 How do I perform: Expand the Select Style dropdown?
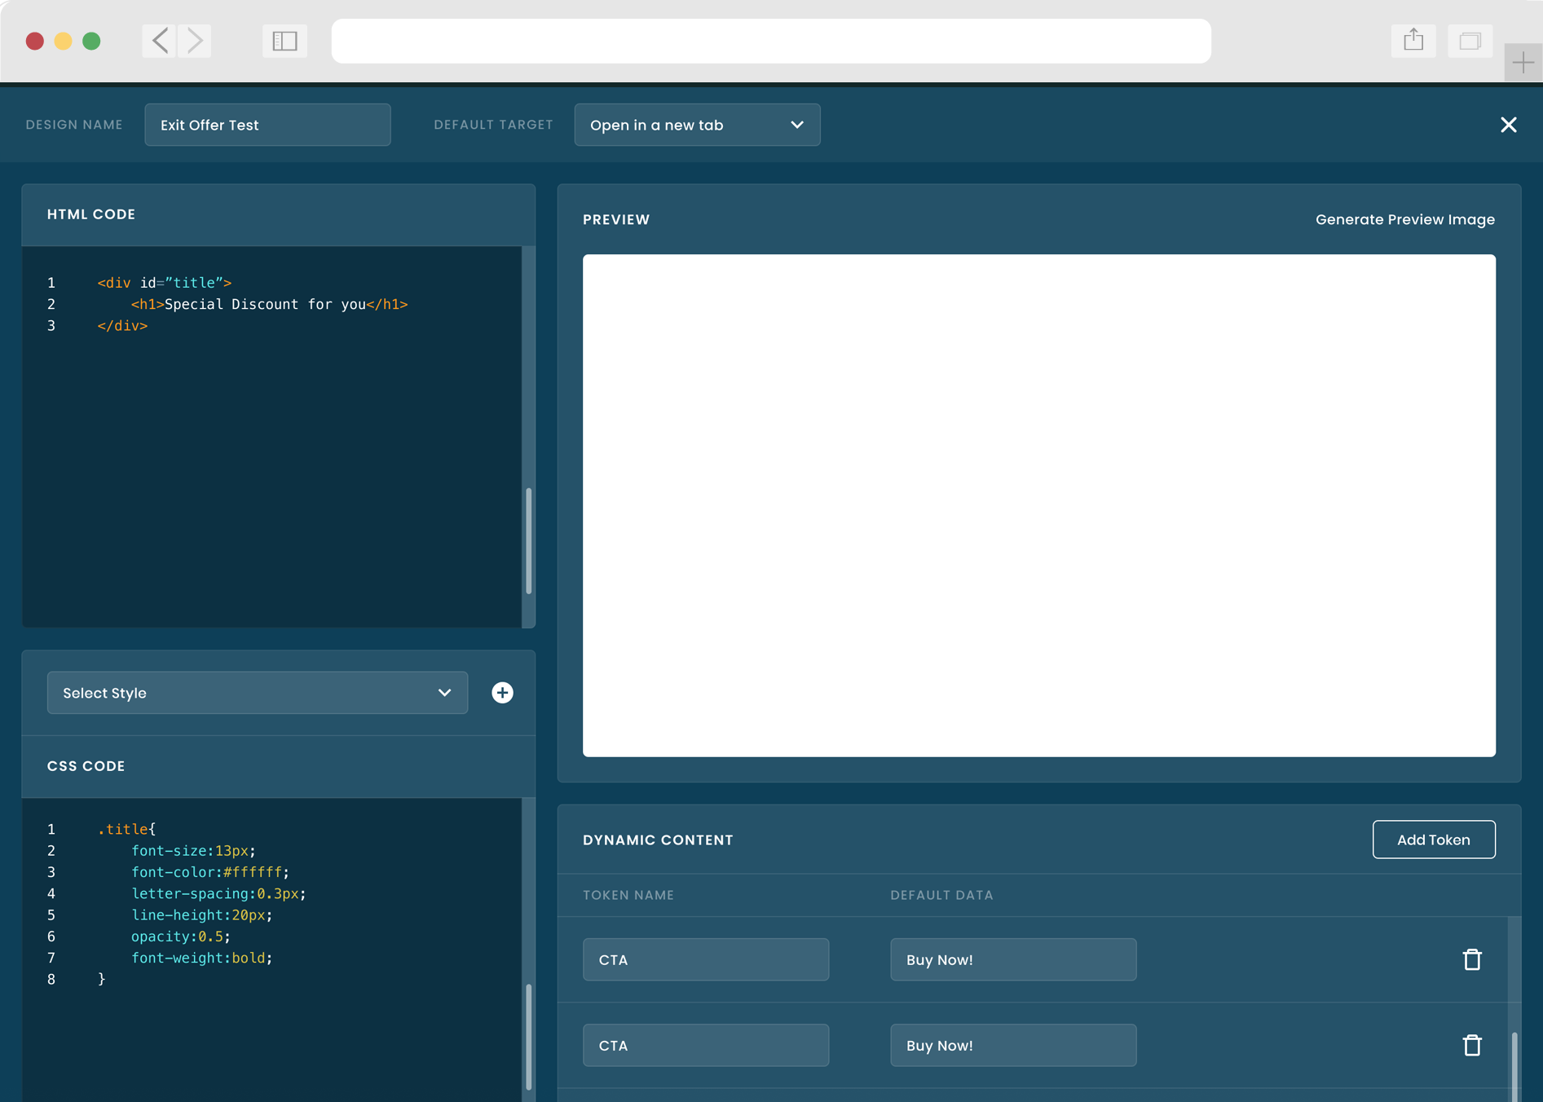click(x=257, y=693)
